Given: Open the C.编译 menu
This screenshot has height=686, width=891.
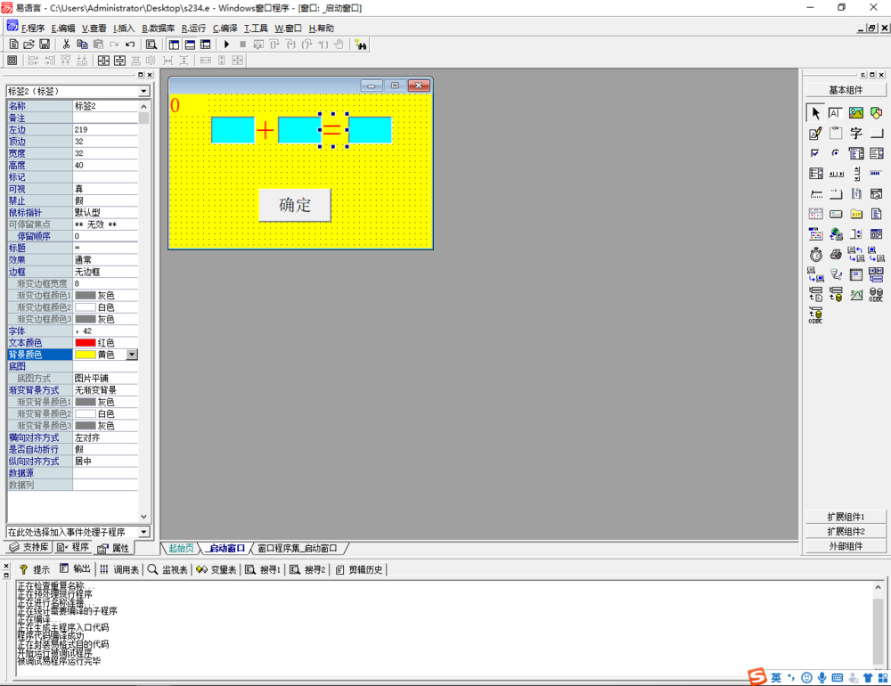Looking at the screenshot, I should coord(225,28).
